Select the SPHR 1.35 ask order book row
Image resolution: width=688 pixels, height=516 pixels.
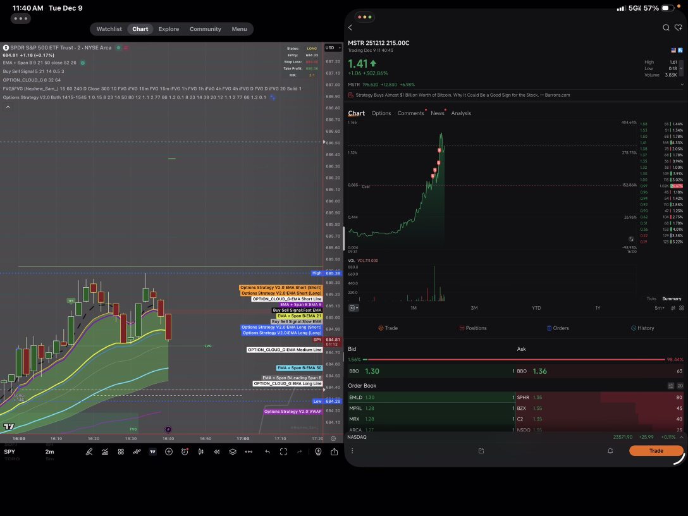(x=600, y=398)
